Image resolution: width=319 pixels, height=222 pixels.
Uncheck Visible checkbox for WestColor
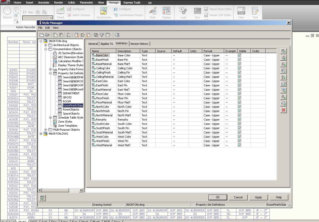[x=240, y=136]
